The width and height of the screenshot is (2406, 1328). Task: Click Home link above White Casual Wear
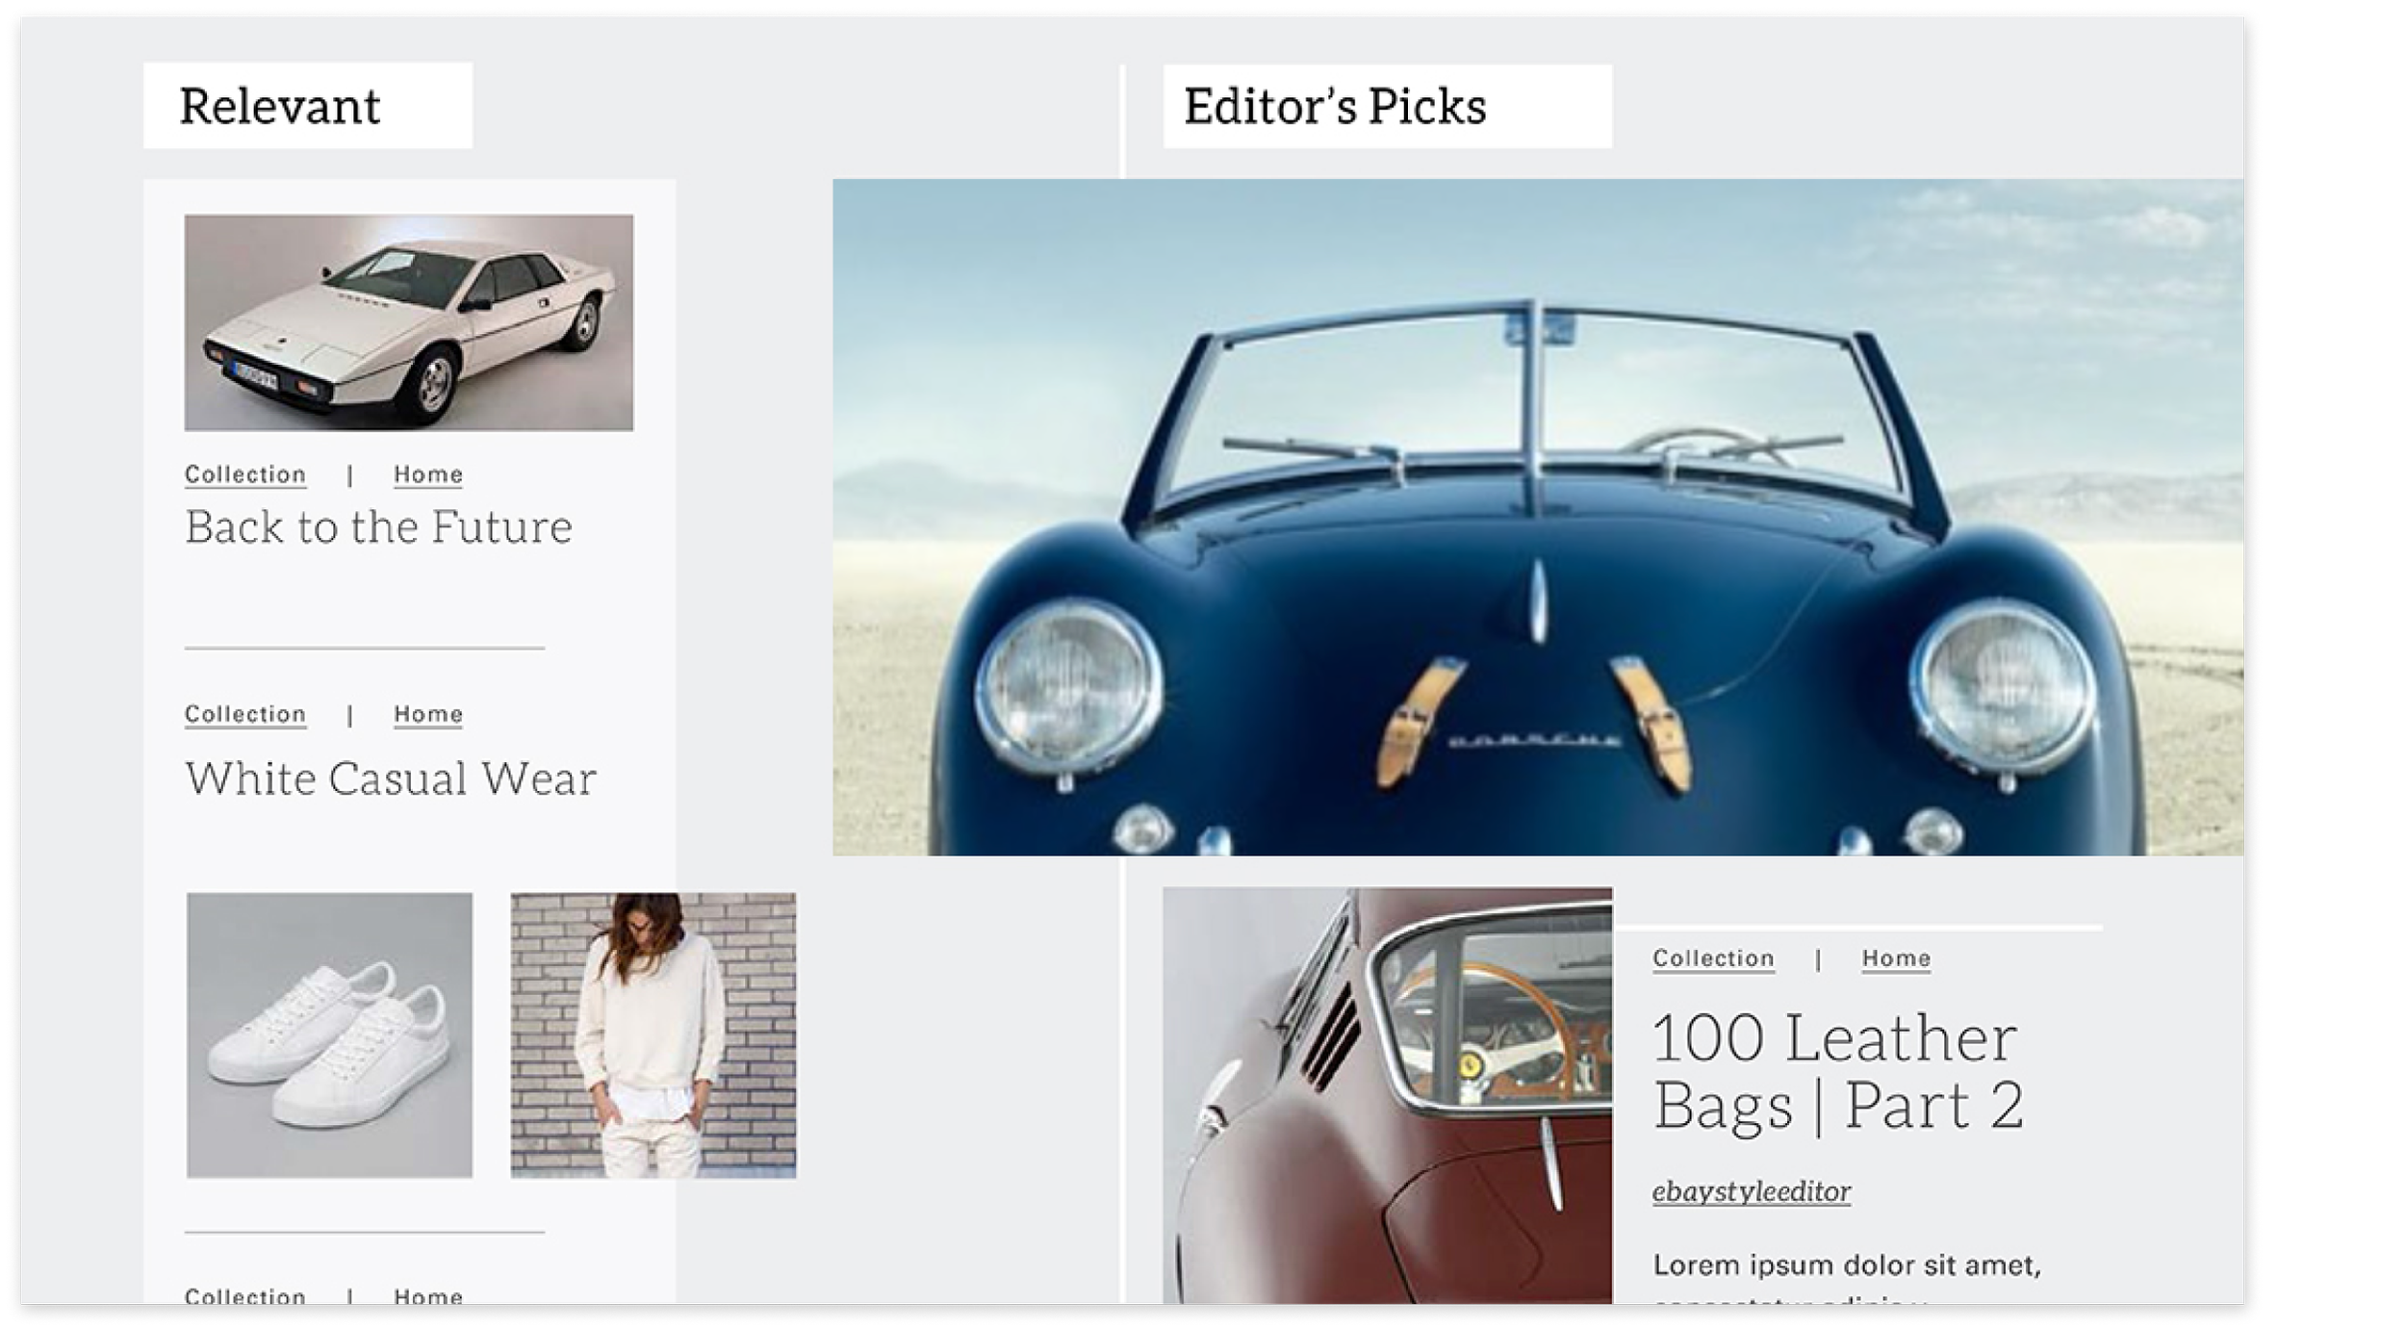[x=428, y=714]
